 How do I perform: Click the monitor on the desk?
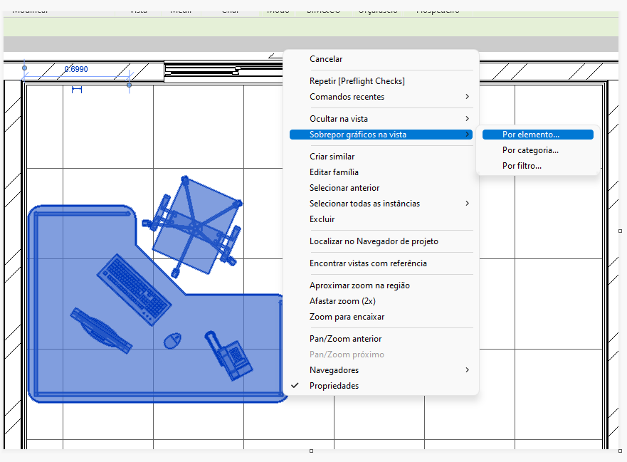point(100,330)
